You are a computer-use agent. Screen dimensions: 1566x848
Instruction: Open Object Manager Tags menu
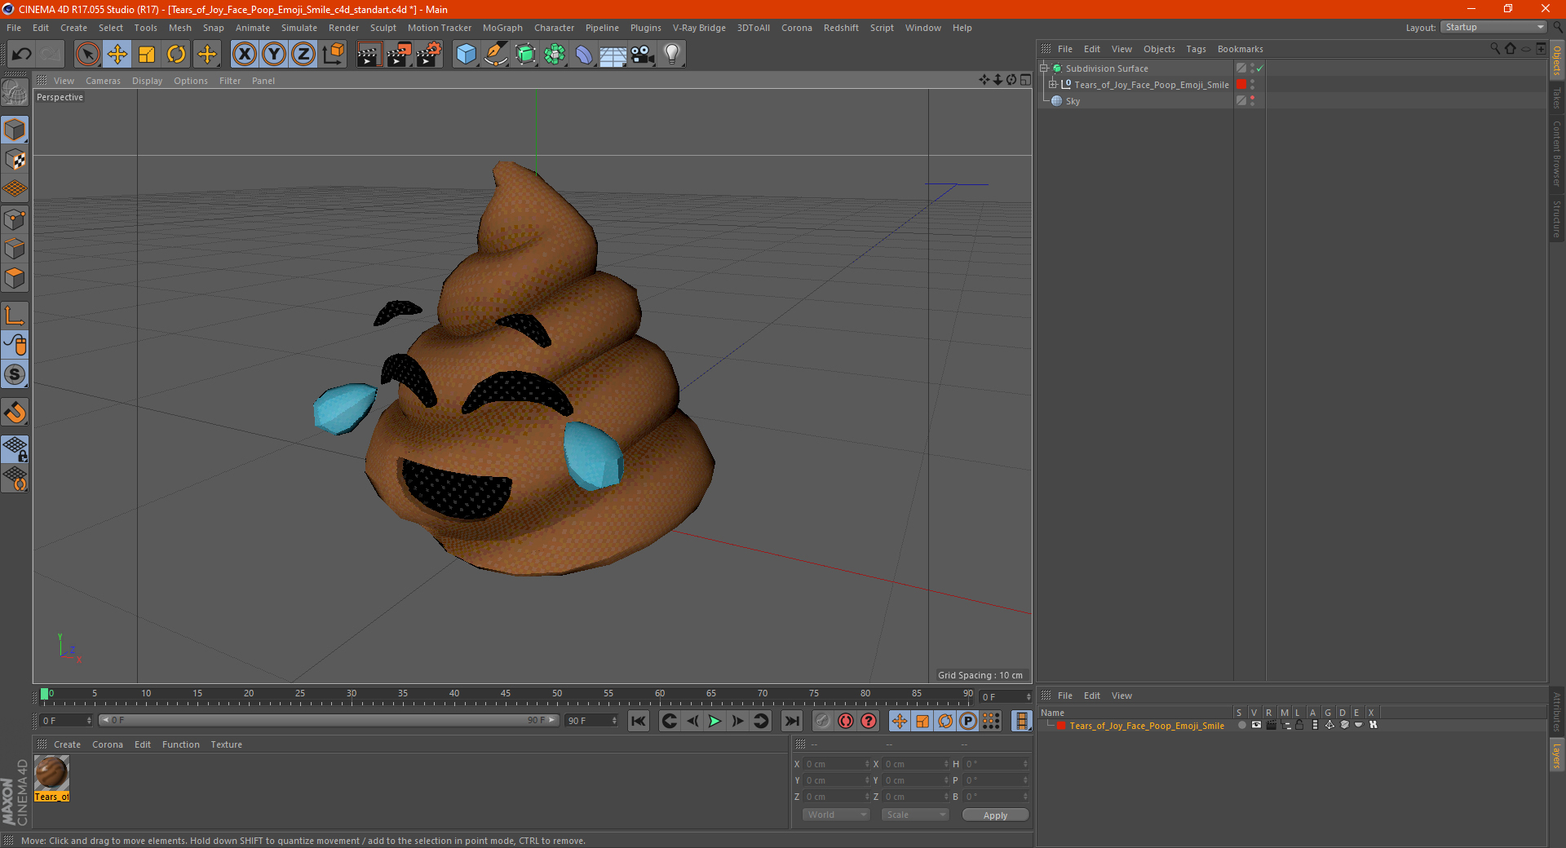1196,49
